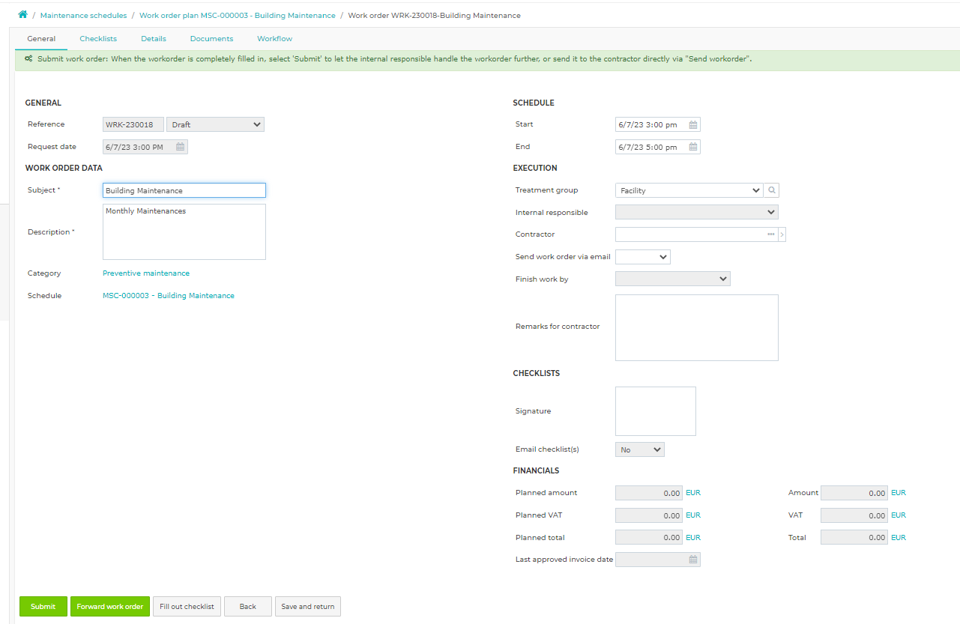Open the Send work order via email dropdown

click(643, 257)
